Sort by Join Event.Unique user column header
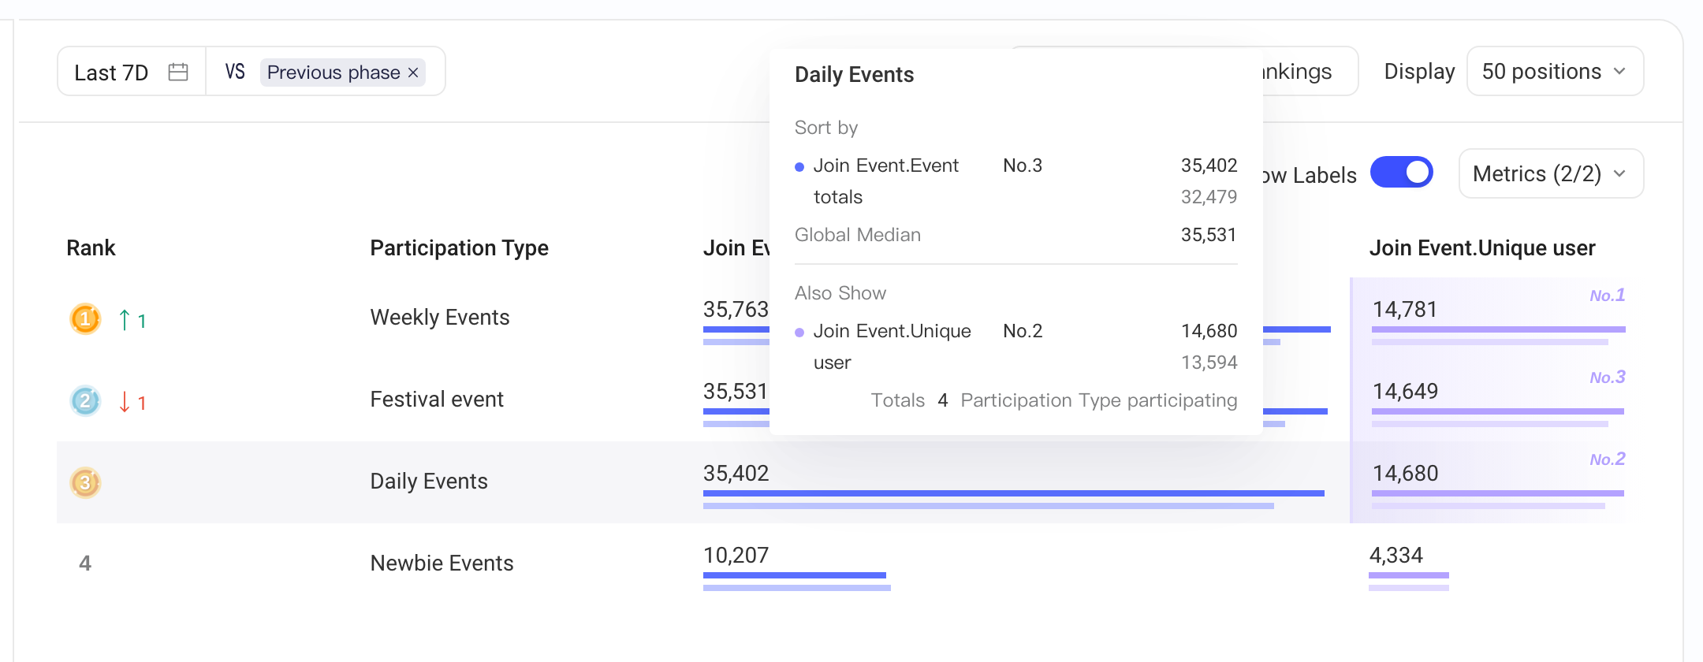Screen dimensions: 1703x662 [1482, 248]
